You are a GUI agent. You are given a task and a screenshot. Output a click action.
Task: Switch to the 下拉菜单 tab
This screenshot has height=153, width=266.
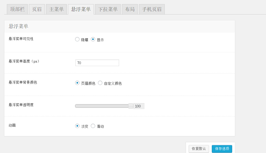tap(108, 9)
